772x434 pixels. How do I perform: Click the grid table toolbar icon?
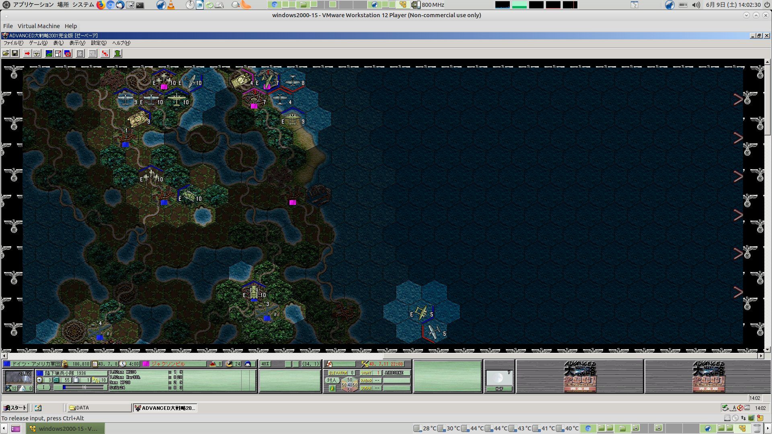pyautogui.click(x=80, y=53)
